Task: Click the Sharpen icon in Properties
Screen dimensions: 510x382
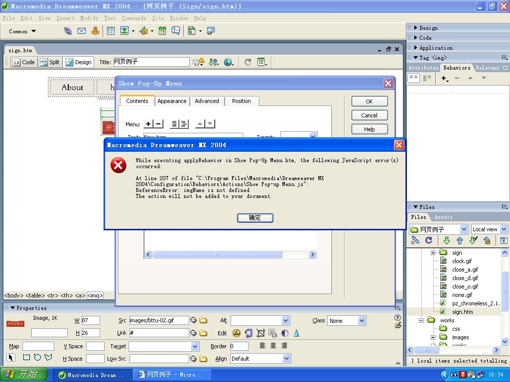Action: 296,333
